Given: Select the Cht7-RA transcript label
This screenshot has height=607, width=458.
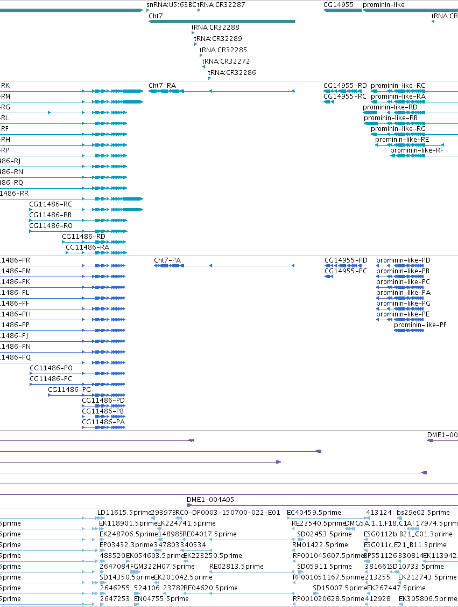Looking at the screenshot, I should point(162,86).
